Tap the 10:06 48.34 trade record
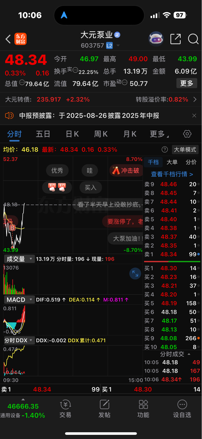This screenshot has width=202, height=439. click(172, 379)
